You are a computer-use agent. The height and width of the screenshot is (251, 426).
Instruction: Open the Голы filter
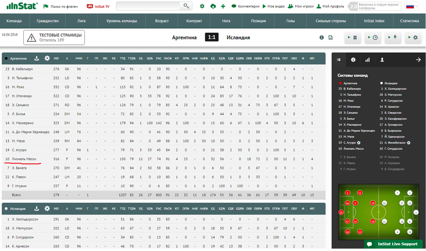291,21
